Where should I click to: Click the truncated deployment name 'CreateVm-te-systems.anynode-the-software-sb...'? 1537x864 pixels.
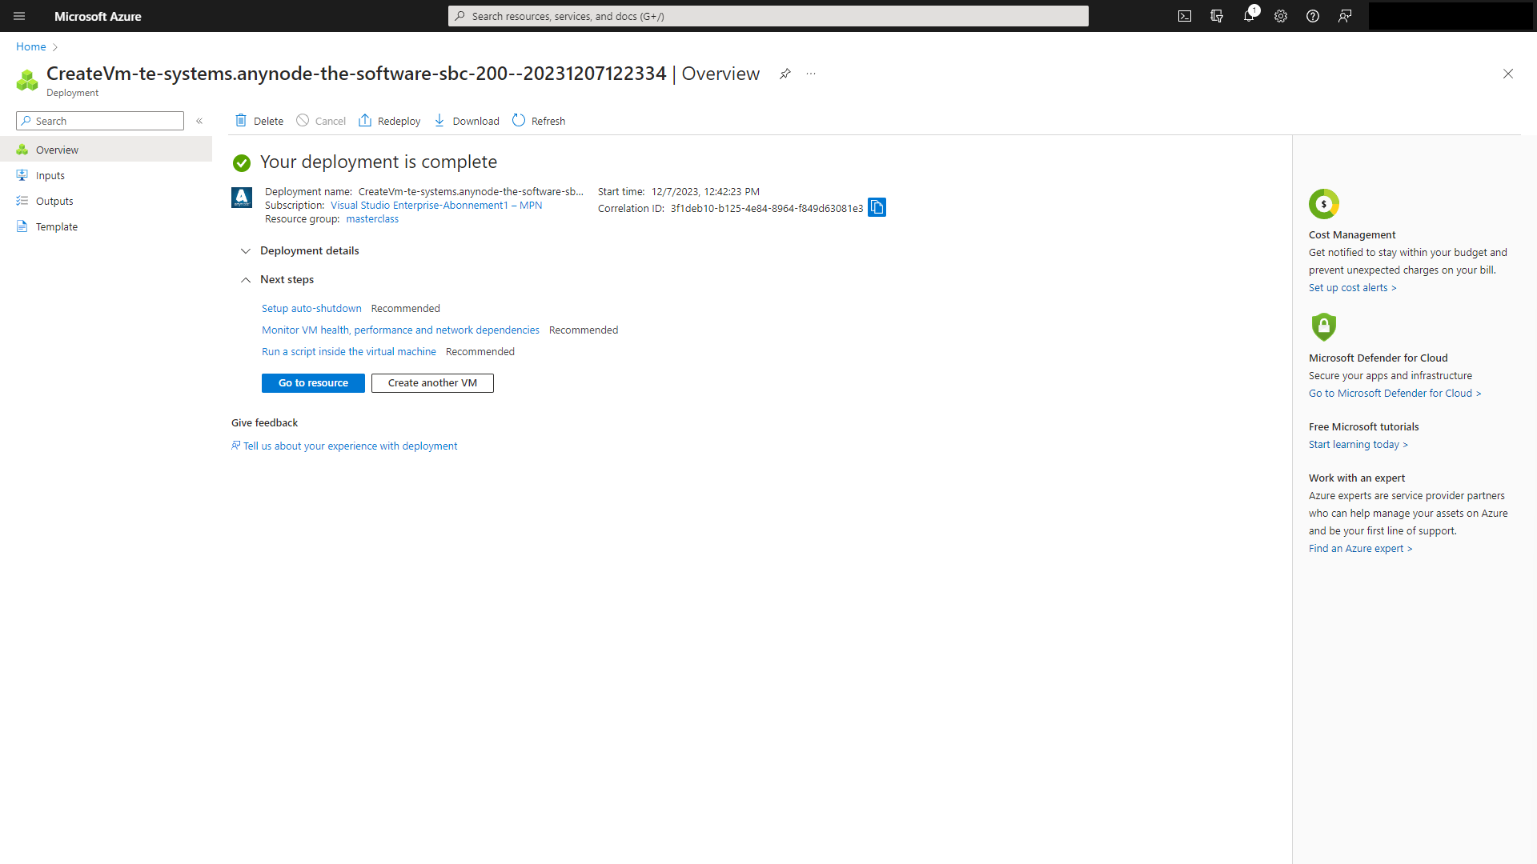pos(471,191)
